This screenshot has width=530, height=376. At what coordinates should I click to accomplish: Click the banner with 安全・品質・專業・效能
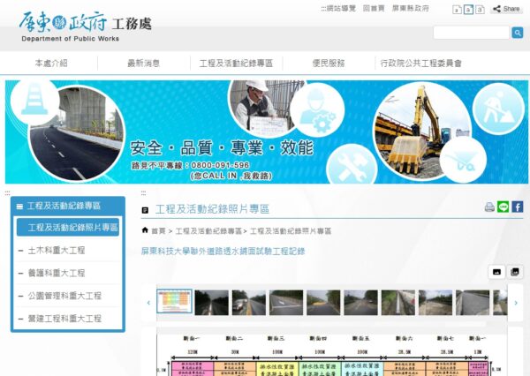(x=267, y=132)
